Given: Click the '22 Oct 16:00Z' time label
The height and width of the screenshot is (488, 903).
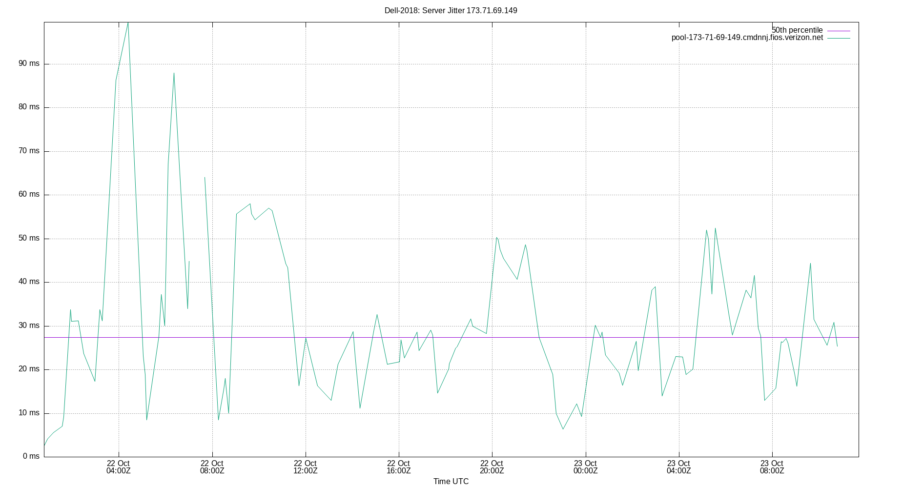Looking at the screenshot, I should point(398,467).
